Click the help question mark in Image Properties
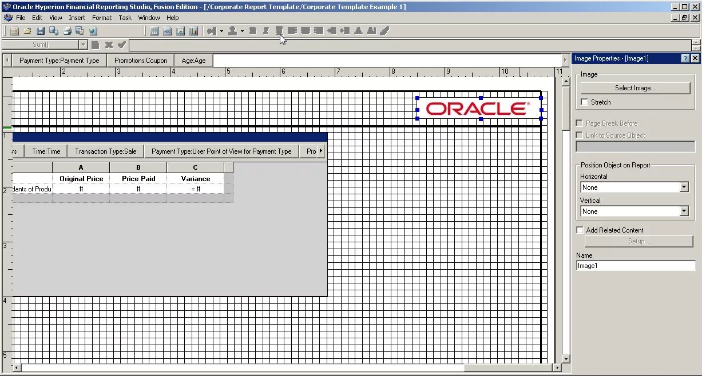Viewport: 702px width, 376px height. click(685, 58)
